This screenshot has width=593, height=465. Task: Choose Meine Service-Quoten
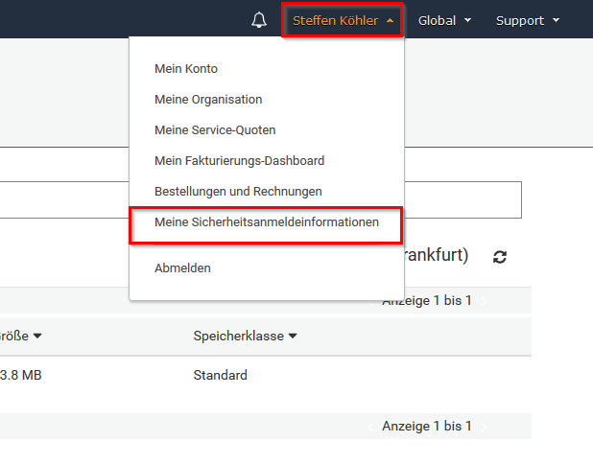(215, 130)
